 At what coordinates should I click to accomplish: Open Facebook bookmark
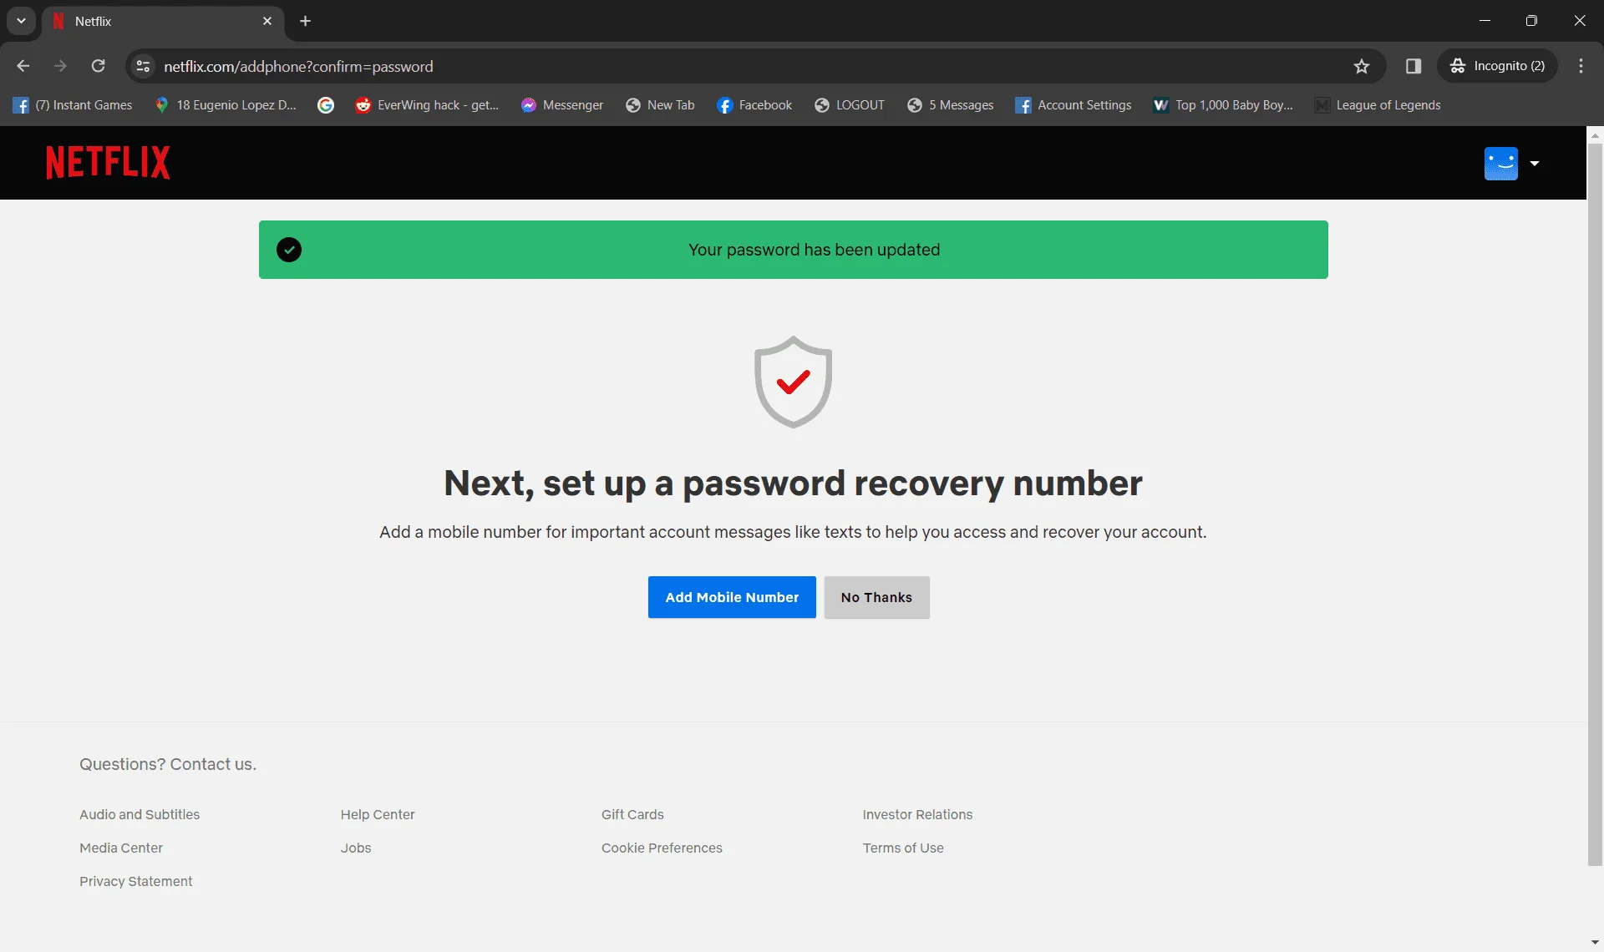coord(754,105)
